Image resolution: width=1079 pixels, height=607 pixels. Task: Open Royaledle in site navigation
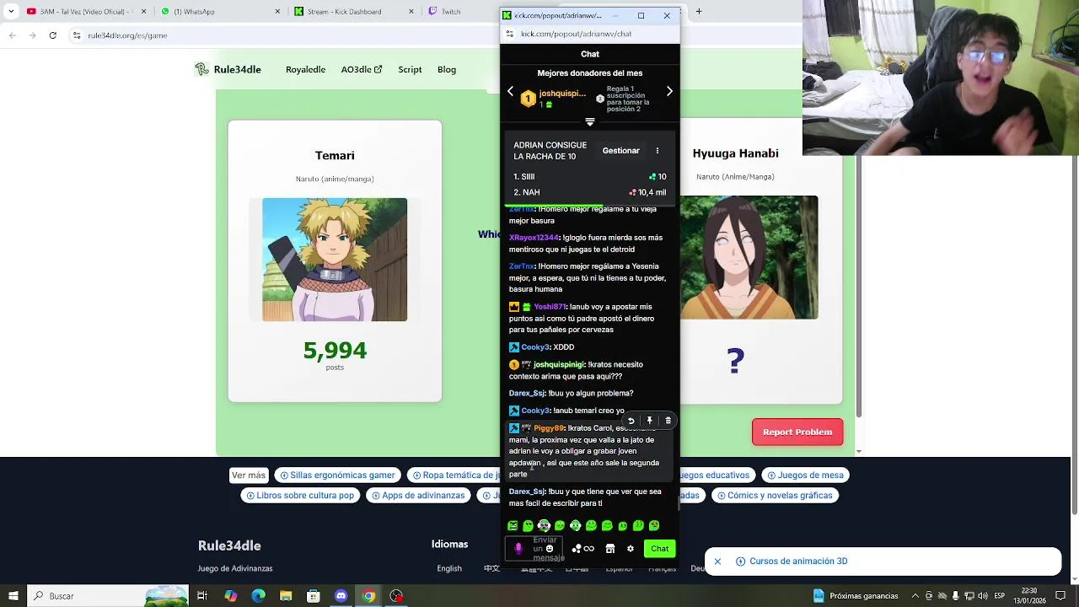[x=305, y=70]
